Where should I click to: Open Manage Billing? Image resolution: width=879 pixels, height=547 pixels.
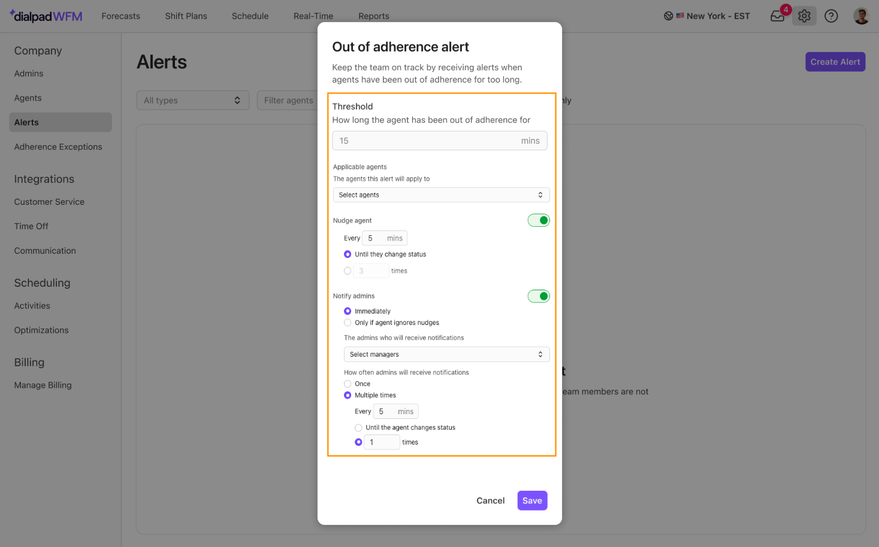pyautogui.click(x=43, y=385)
